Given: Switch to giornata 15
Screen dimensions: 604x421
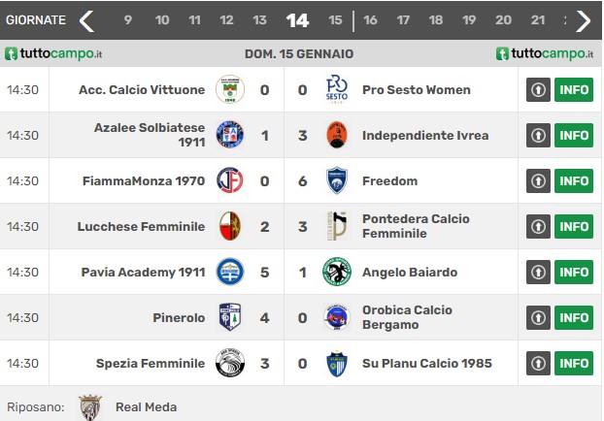Looking at the screenshot, I should tap(335, 20).
